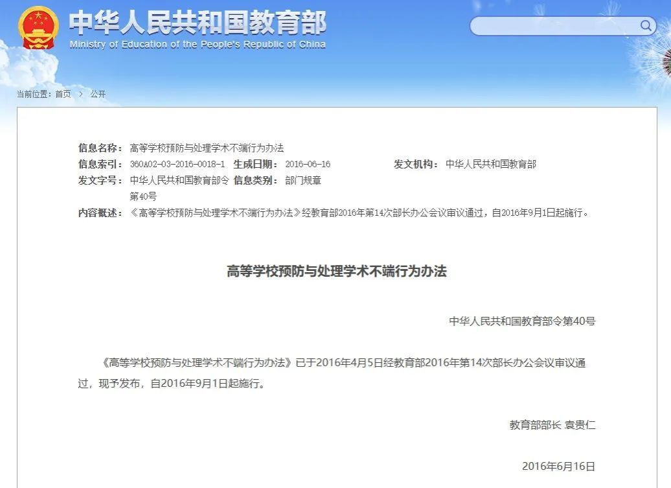Click the 发文机构 value 中华人民共和国教育部
This screenshot has height=488, width=671.
coord(491,164)
